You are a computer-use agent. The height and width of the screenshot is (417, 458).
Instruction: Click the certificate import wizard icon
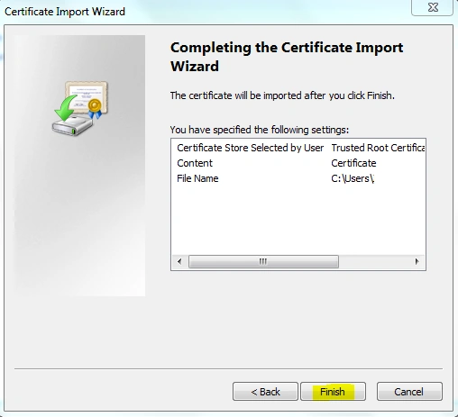(80, 108)
